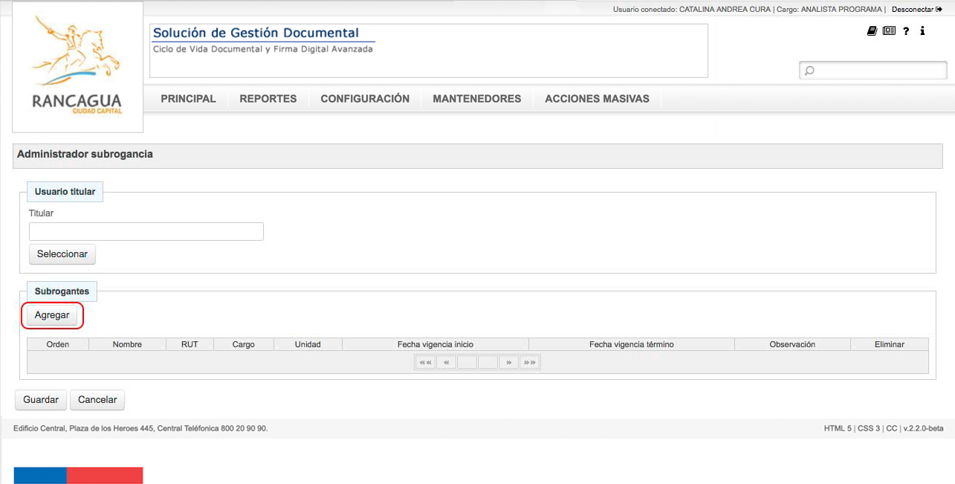Click the HTML 5 footer link
955x484 pixels.
(838, 429)
